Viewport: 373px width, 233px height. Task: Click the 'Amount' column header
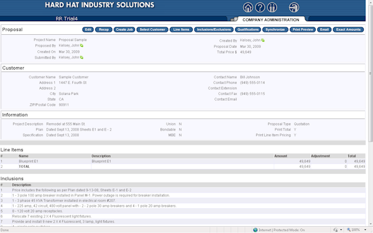[280, 156]
